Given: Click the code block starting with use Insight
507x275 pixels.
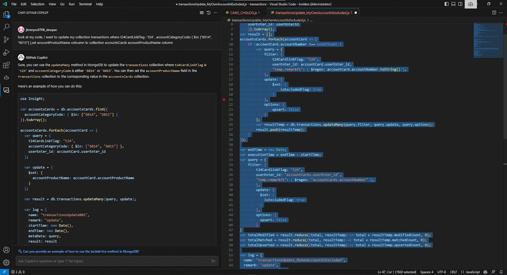Looking at the screenshot, I should [117, 170].
